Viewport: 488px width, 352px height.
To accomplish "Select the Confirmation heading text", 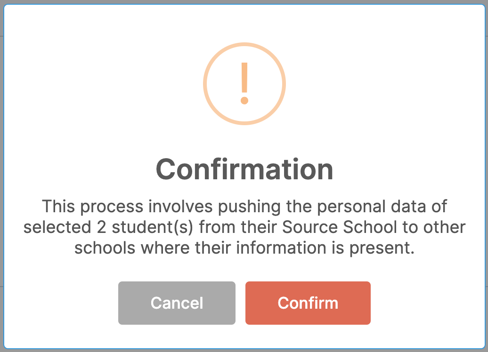I will tap(244, 169).
